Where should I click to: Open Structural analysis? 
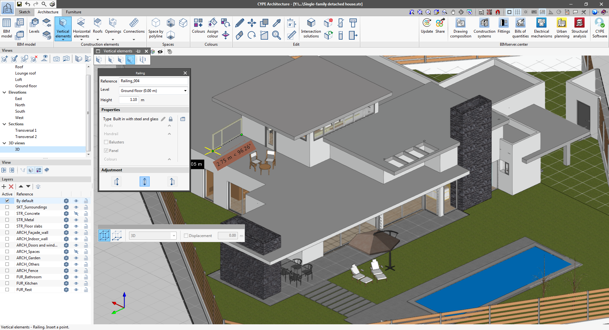pos(580,29)
